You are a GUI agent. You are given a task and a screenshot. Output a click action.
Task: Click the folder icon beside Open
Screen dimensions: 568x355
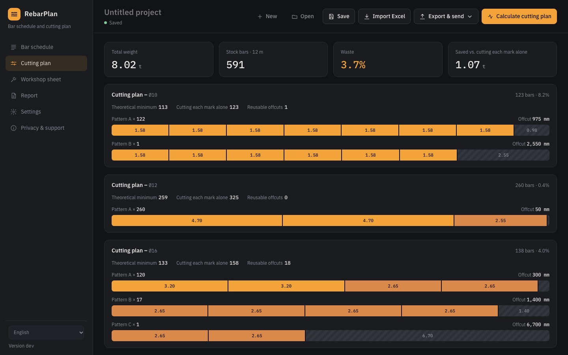294,17
